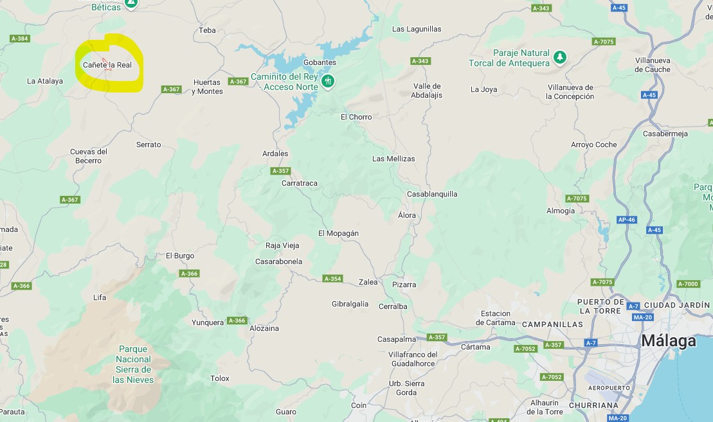Click the MA-20 road shield near Ciudad Jardín
713x422 pixels.
tap(642, 317)
